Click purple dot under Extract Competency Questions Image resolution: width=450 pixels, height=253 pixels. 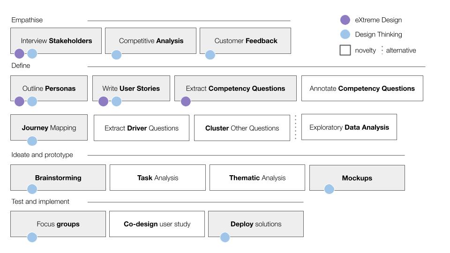[186, 101]
